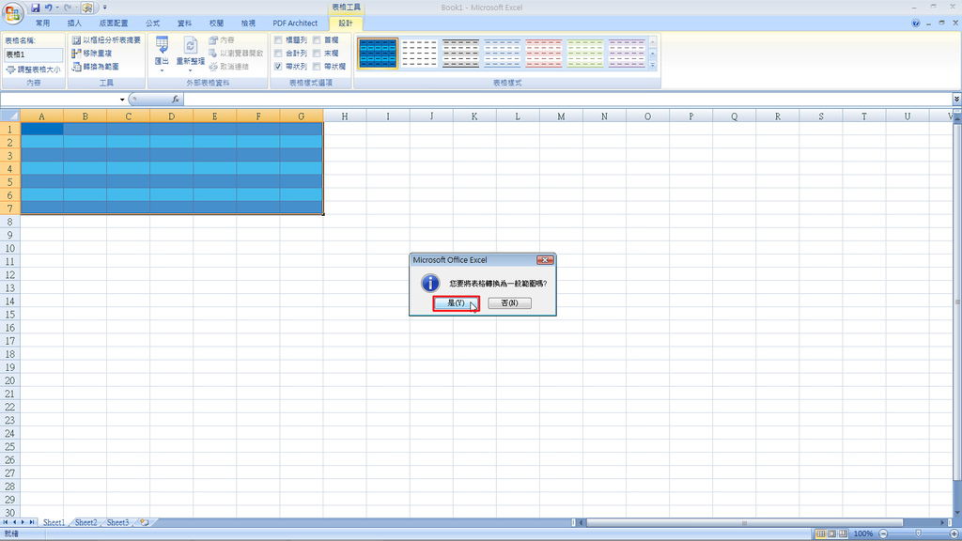Click the zoom out minus button
The image size is (962, 541).
pos(883,533)
